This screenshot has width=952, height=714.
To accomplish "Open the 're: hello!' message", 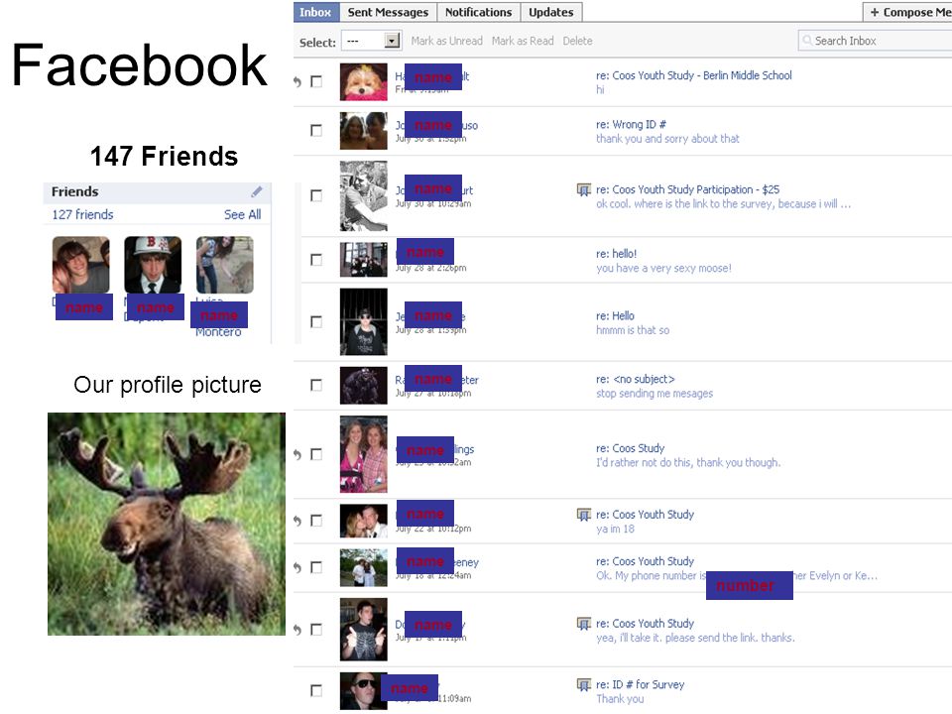I will coord(616,254).
